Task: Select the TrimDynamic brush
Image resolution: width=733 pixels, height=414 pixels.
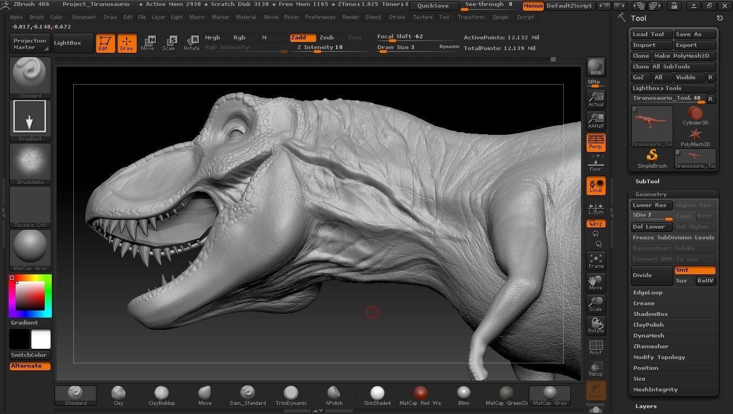Action: [x=291, y=395]
